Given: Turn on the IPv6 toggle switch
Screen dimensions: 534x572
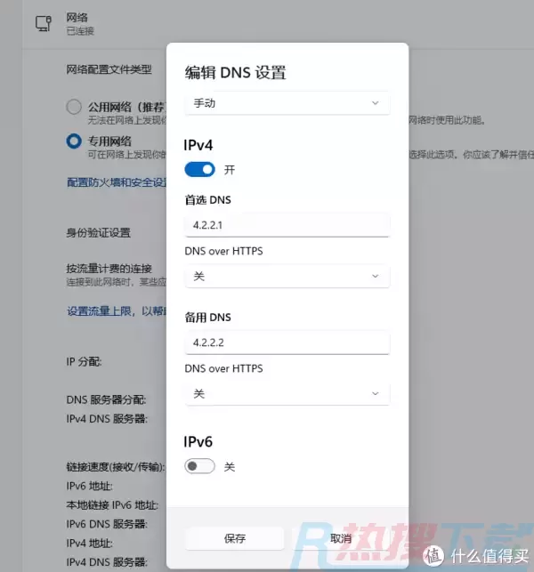Looking at the screenshot, I should pos(199,466).
